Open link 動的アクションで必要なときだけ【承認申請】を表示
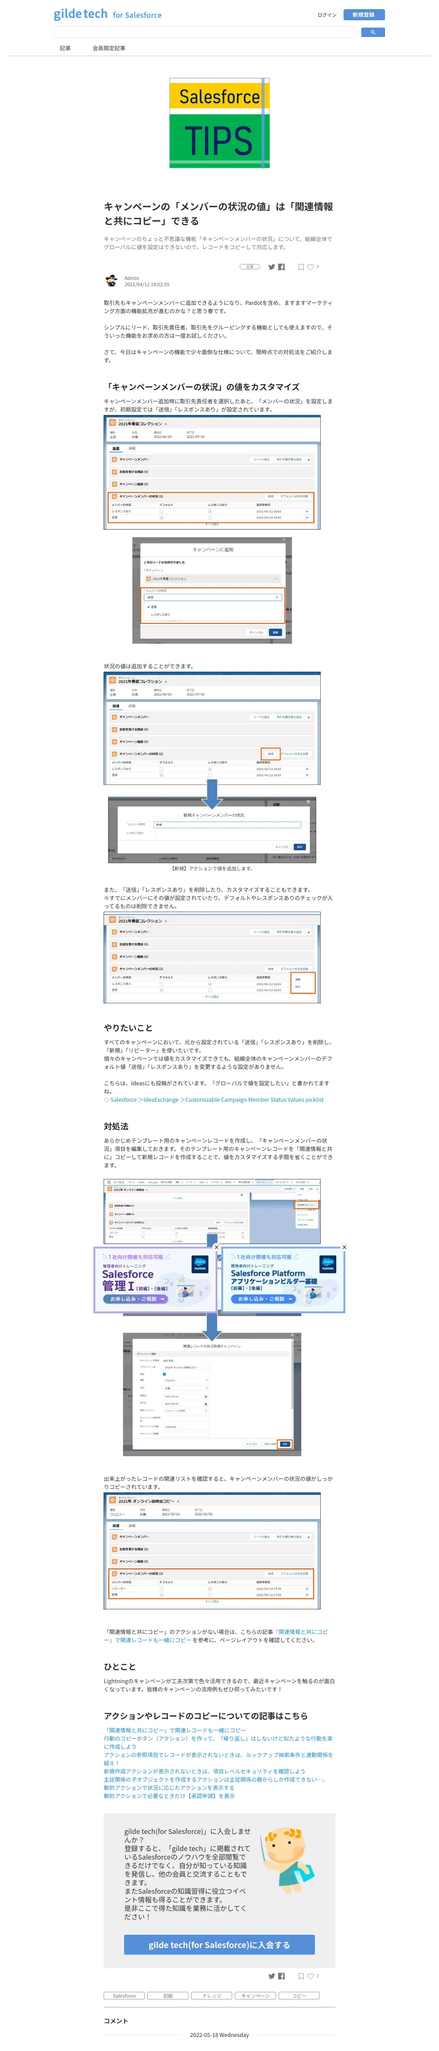439x2051 pixels. click(169, 1795)
